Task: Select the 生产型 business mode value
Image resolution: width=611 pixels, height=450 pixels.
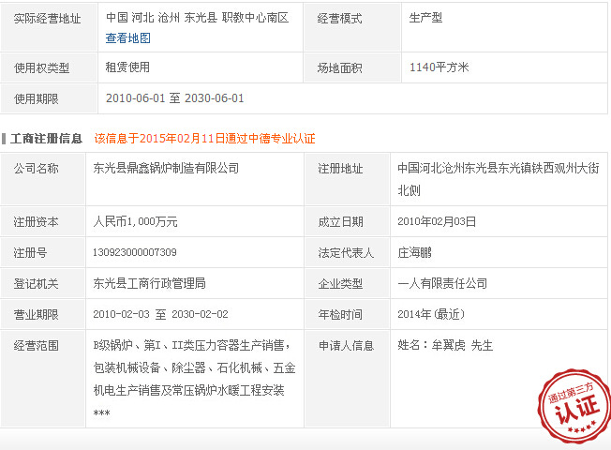Action: point(426,18)
